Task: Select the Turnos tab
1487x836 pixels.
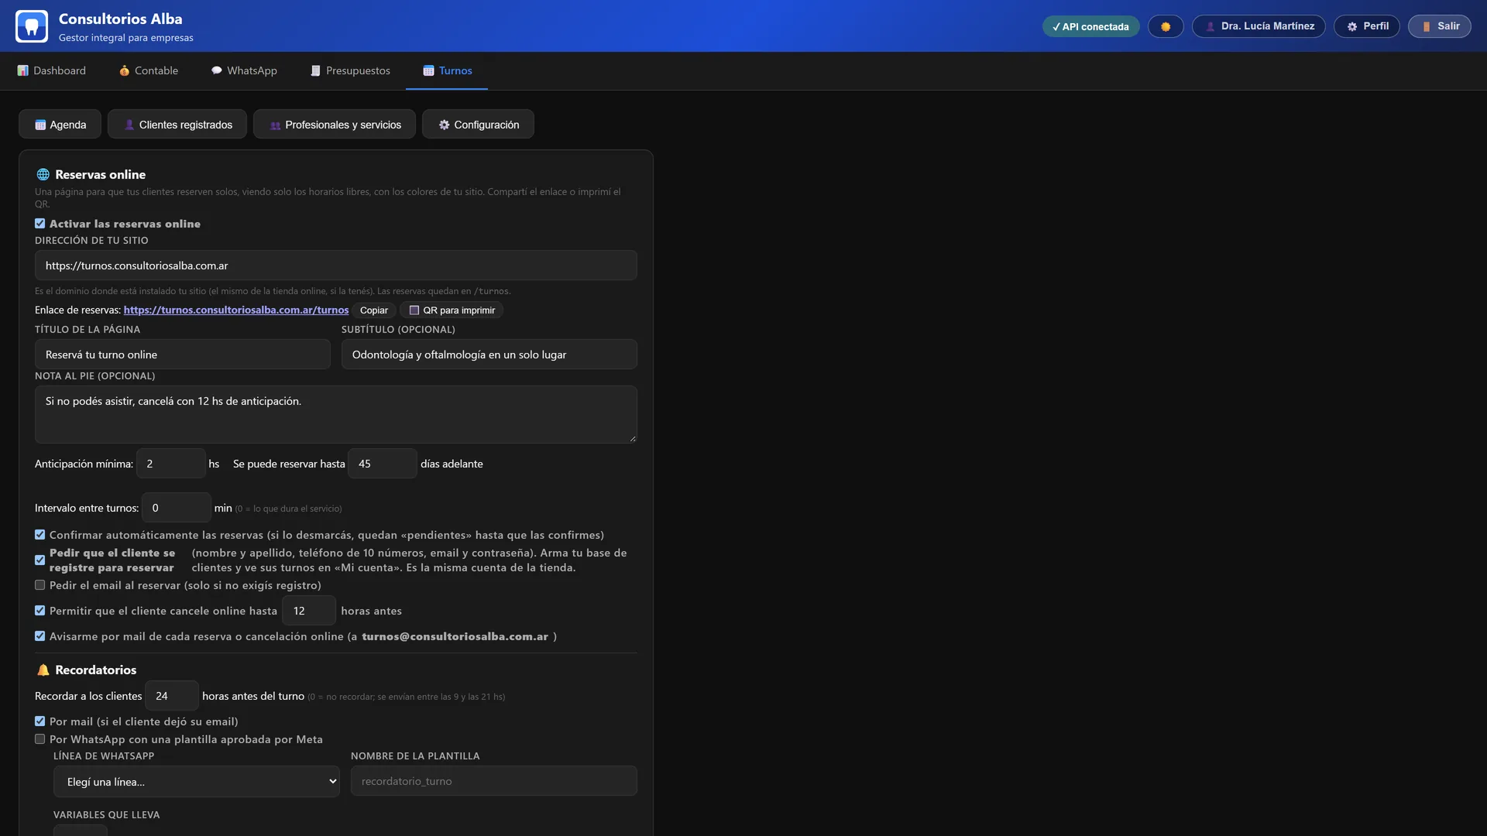Action: (447, 70)
